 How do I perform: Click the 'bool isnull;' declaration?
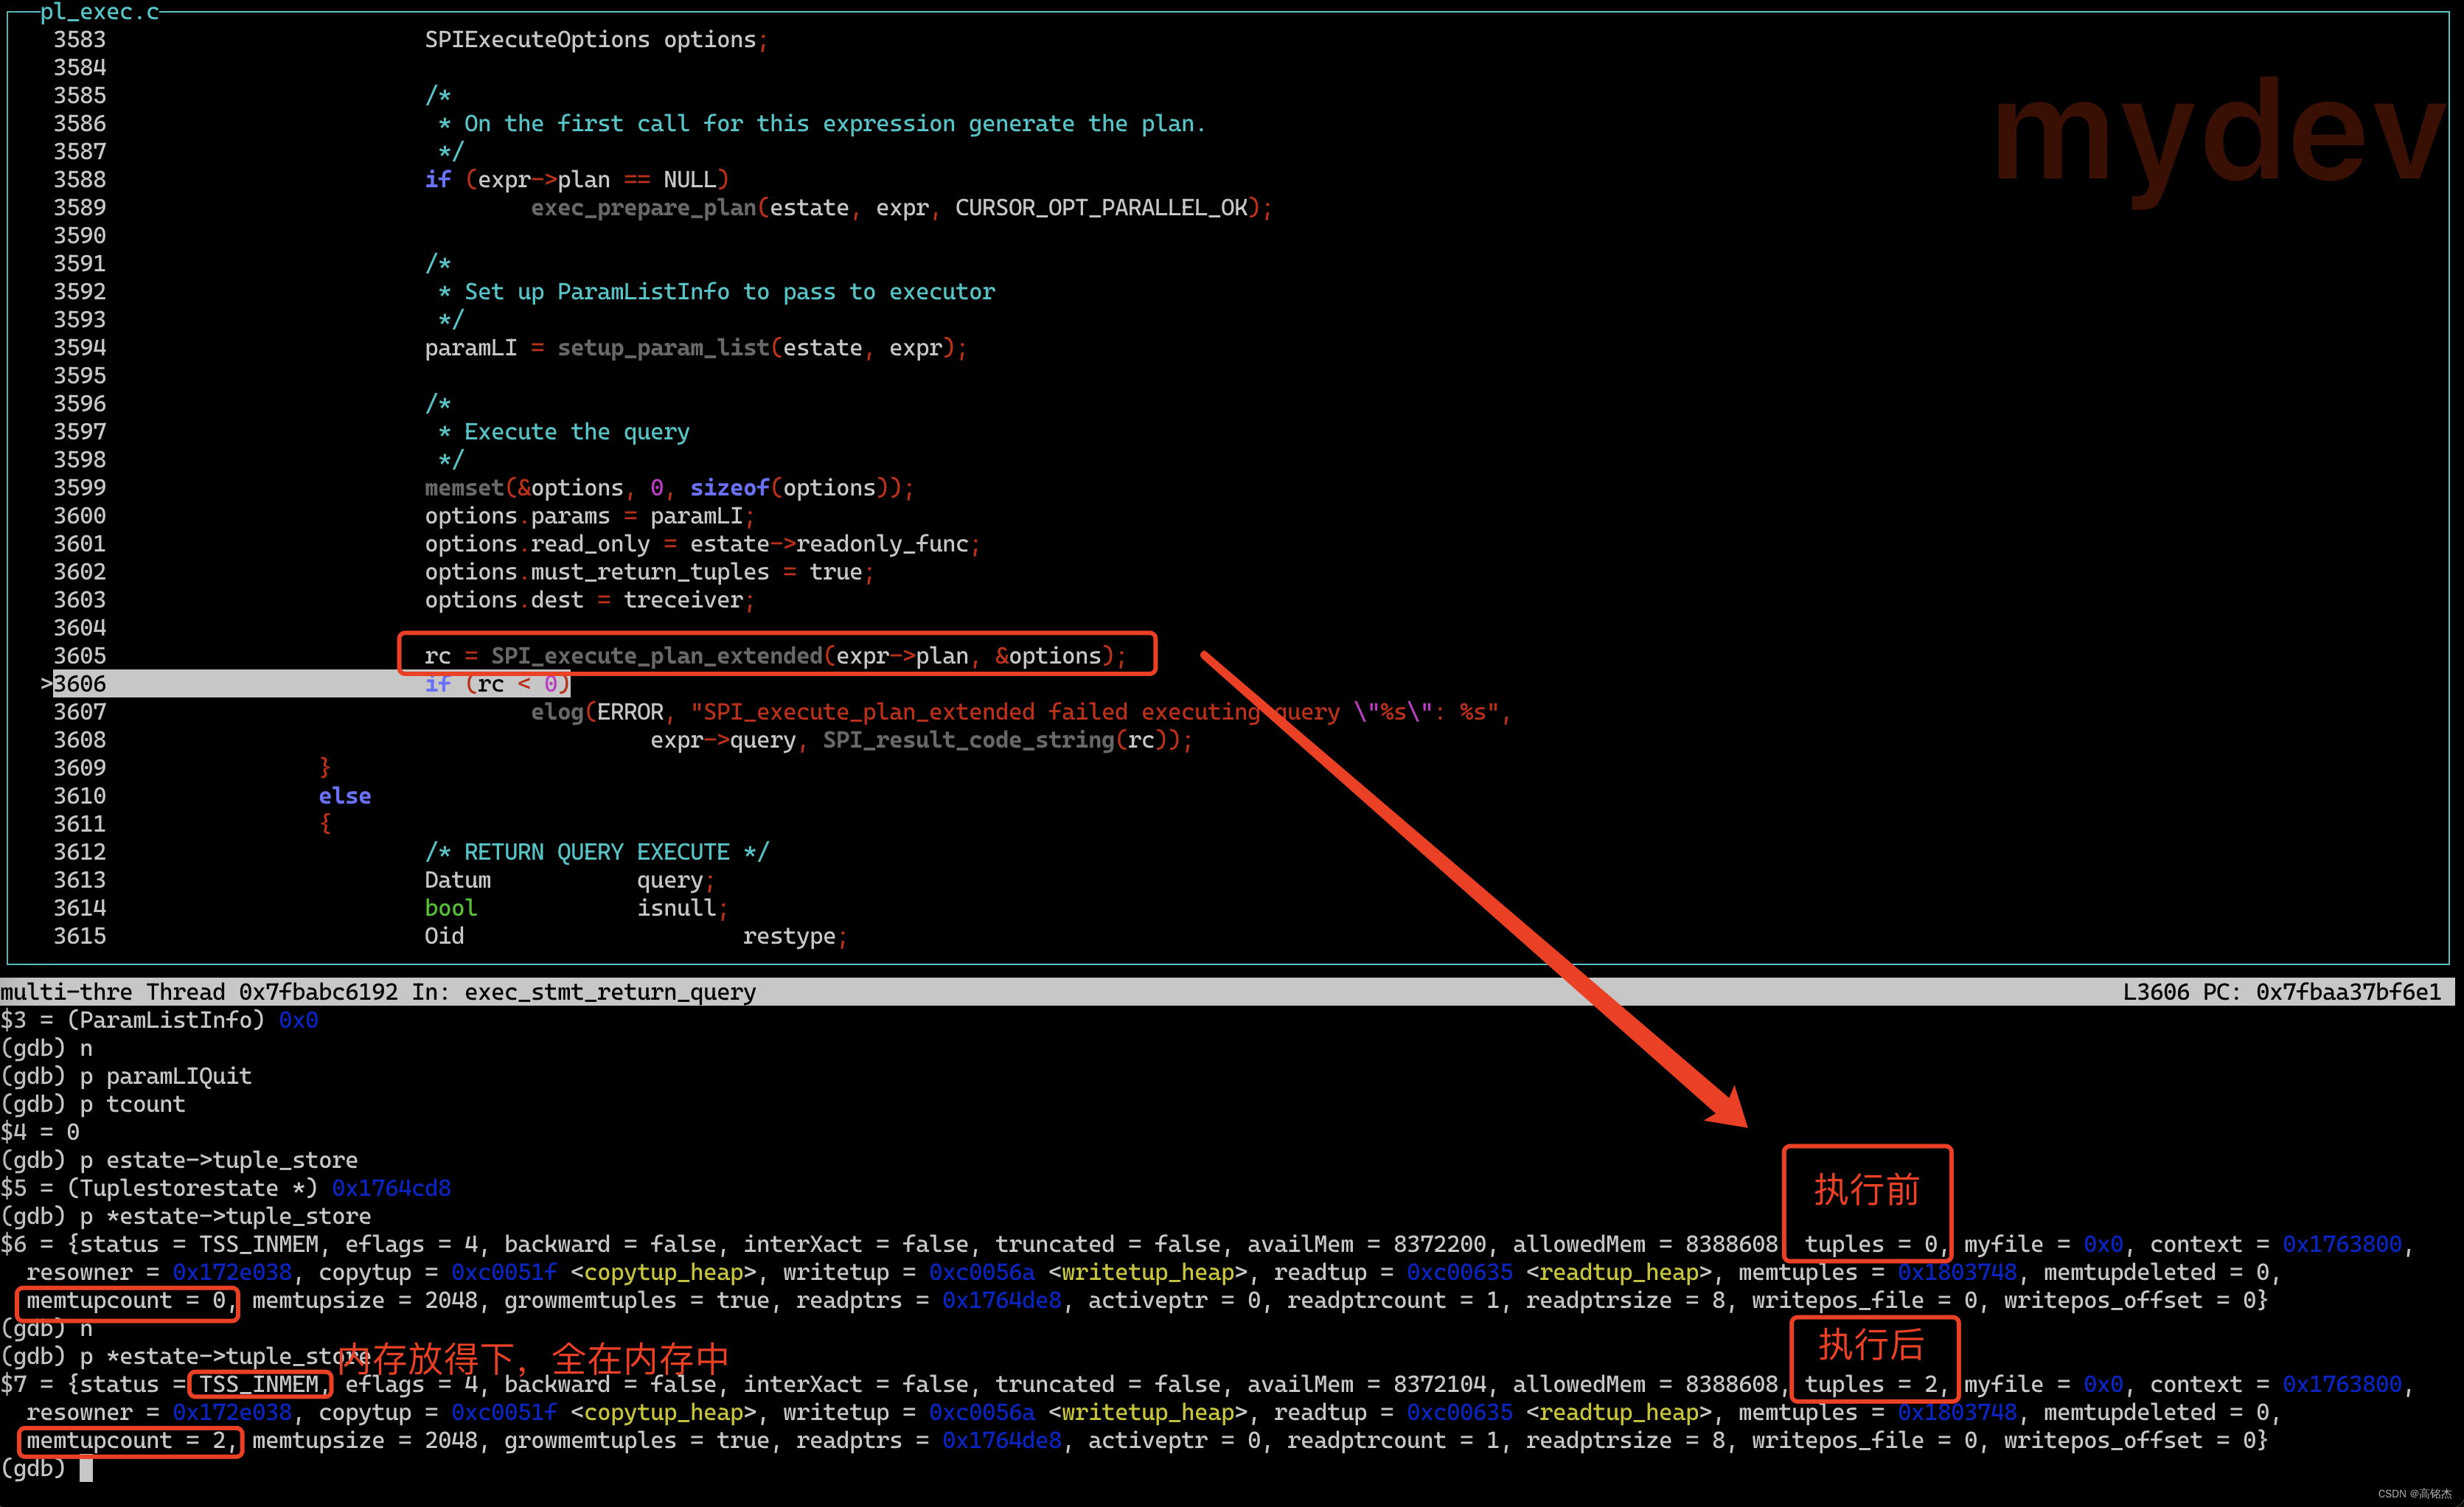[576, 907]
